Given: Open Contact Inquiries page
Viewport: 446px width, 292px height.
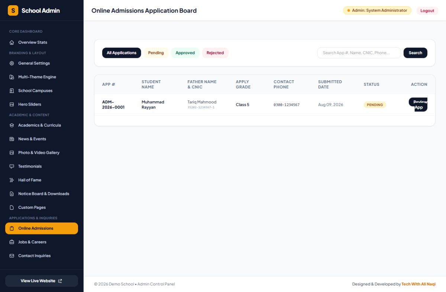Looking at the screenshot, I should click(x=42, y=256).
